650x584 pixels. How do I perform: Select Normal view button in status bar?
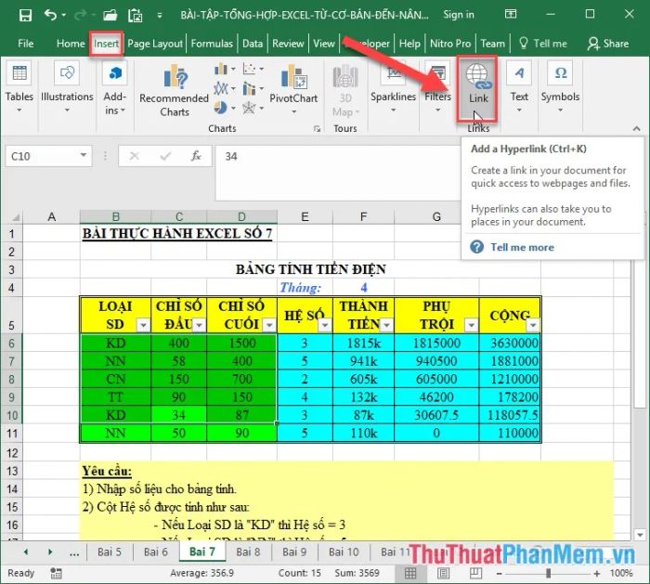pos(410,573)
